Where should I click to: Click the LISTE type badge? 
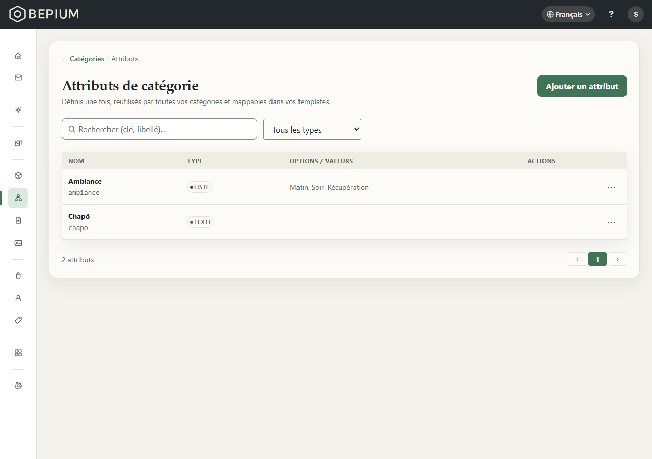(x=200, y=187)
